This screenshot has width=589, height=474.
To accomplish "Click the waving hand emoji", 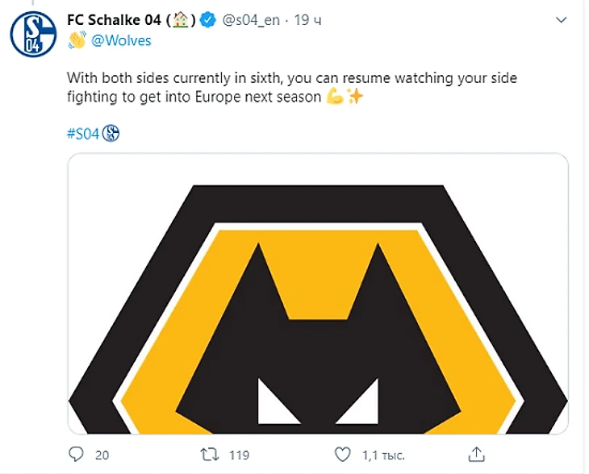I will click(77, 40).
